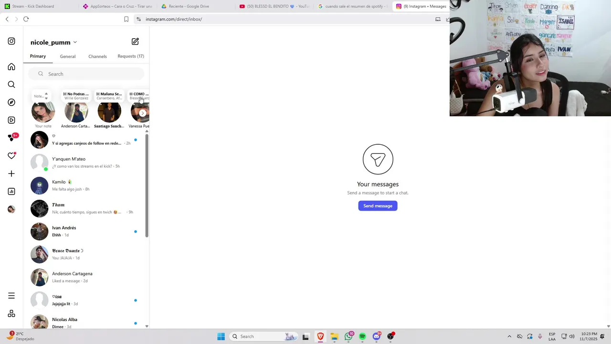The width and height of the screenshot is (611, 344).
Task: Open the Requests (17) tab
Action: (x=131, y=56)
